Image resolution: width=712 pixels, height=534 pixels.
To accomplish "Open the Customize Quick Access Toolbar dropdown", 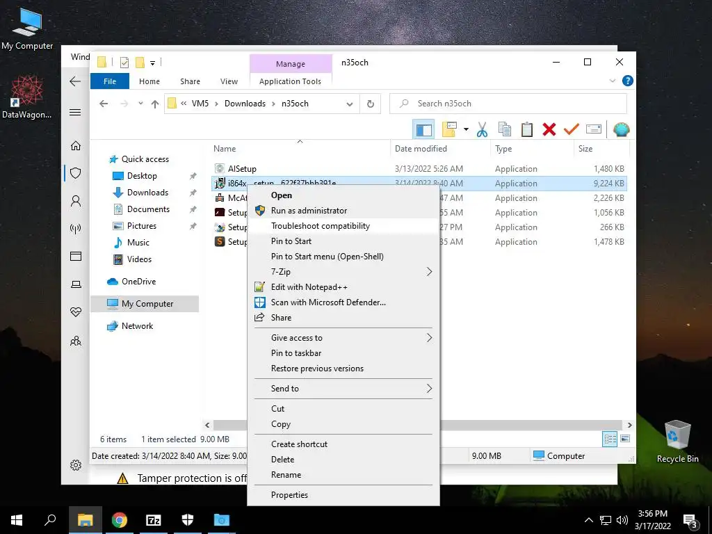I will [152, 63].
